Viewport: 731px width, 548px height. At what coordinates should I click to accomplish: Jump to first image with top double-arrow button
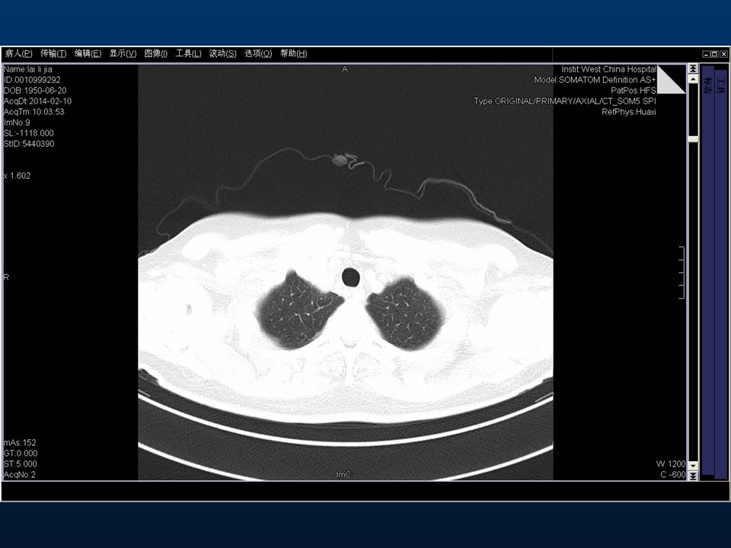(x=693, y=68)
